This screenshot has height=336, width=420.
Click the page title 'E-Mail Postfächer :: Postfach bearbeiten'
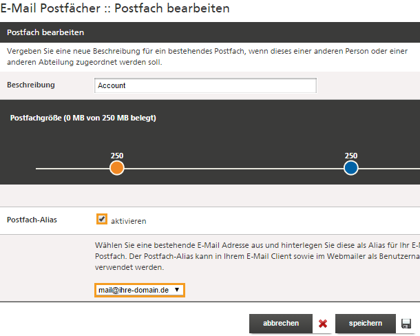click(x=115, y=8)
